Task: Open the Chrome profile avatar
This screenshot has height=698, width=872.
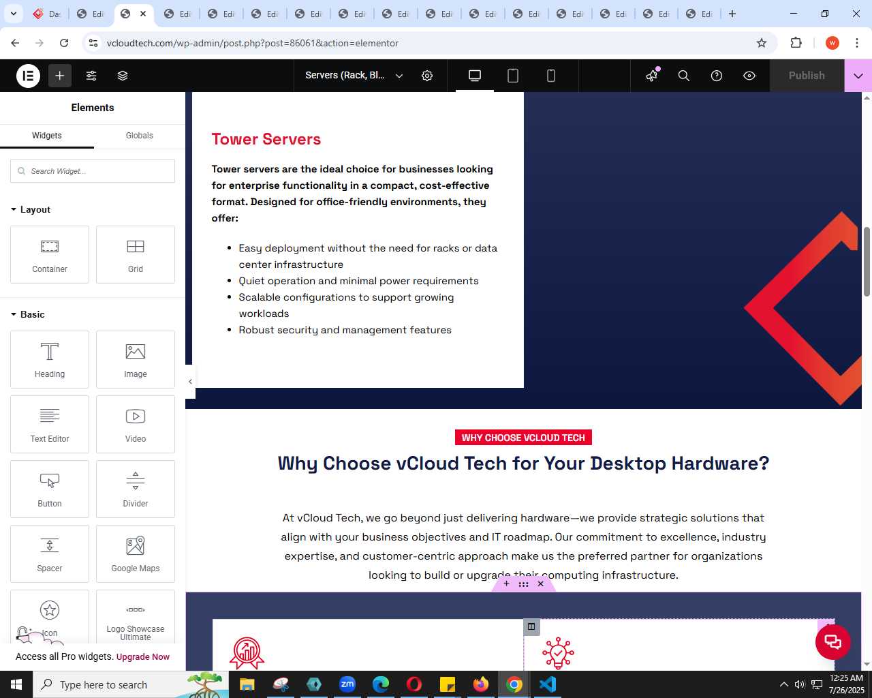Action: [x=832, y=43]
